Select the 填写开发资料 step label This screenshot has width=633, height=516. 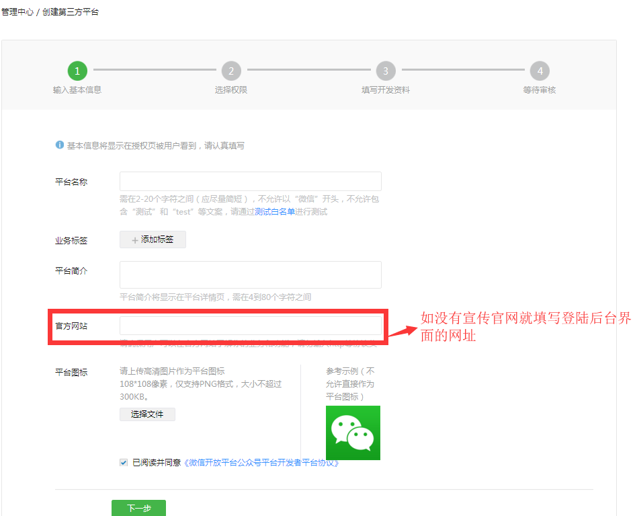pos(385,89)
